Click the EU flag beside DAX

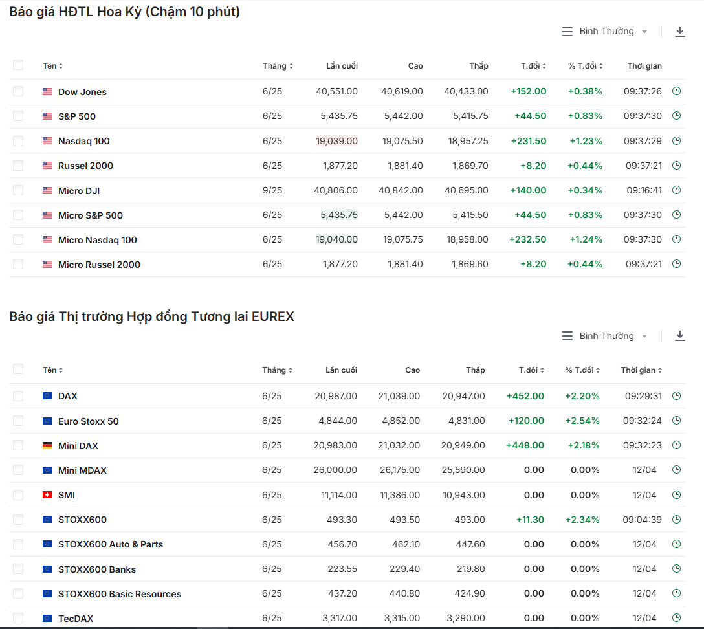47,396
